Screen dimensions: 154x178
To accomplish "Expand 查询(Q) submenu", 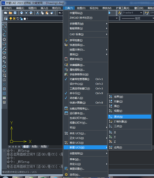I will point(86,55).
